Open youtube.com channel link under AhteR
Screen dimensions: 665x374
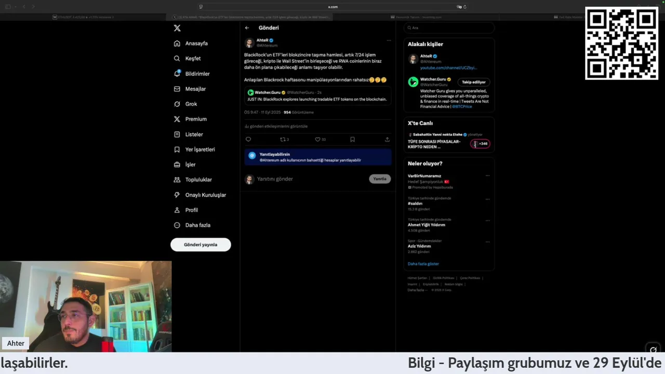pyautogui.click(x=448, y=68)
